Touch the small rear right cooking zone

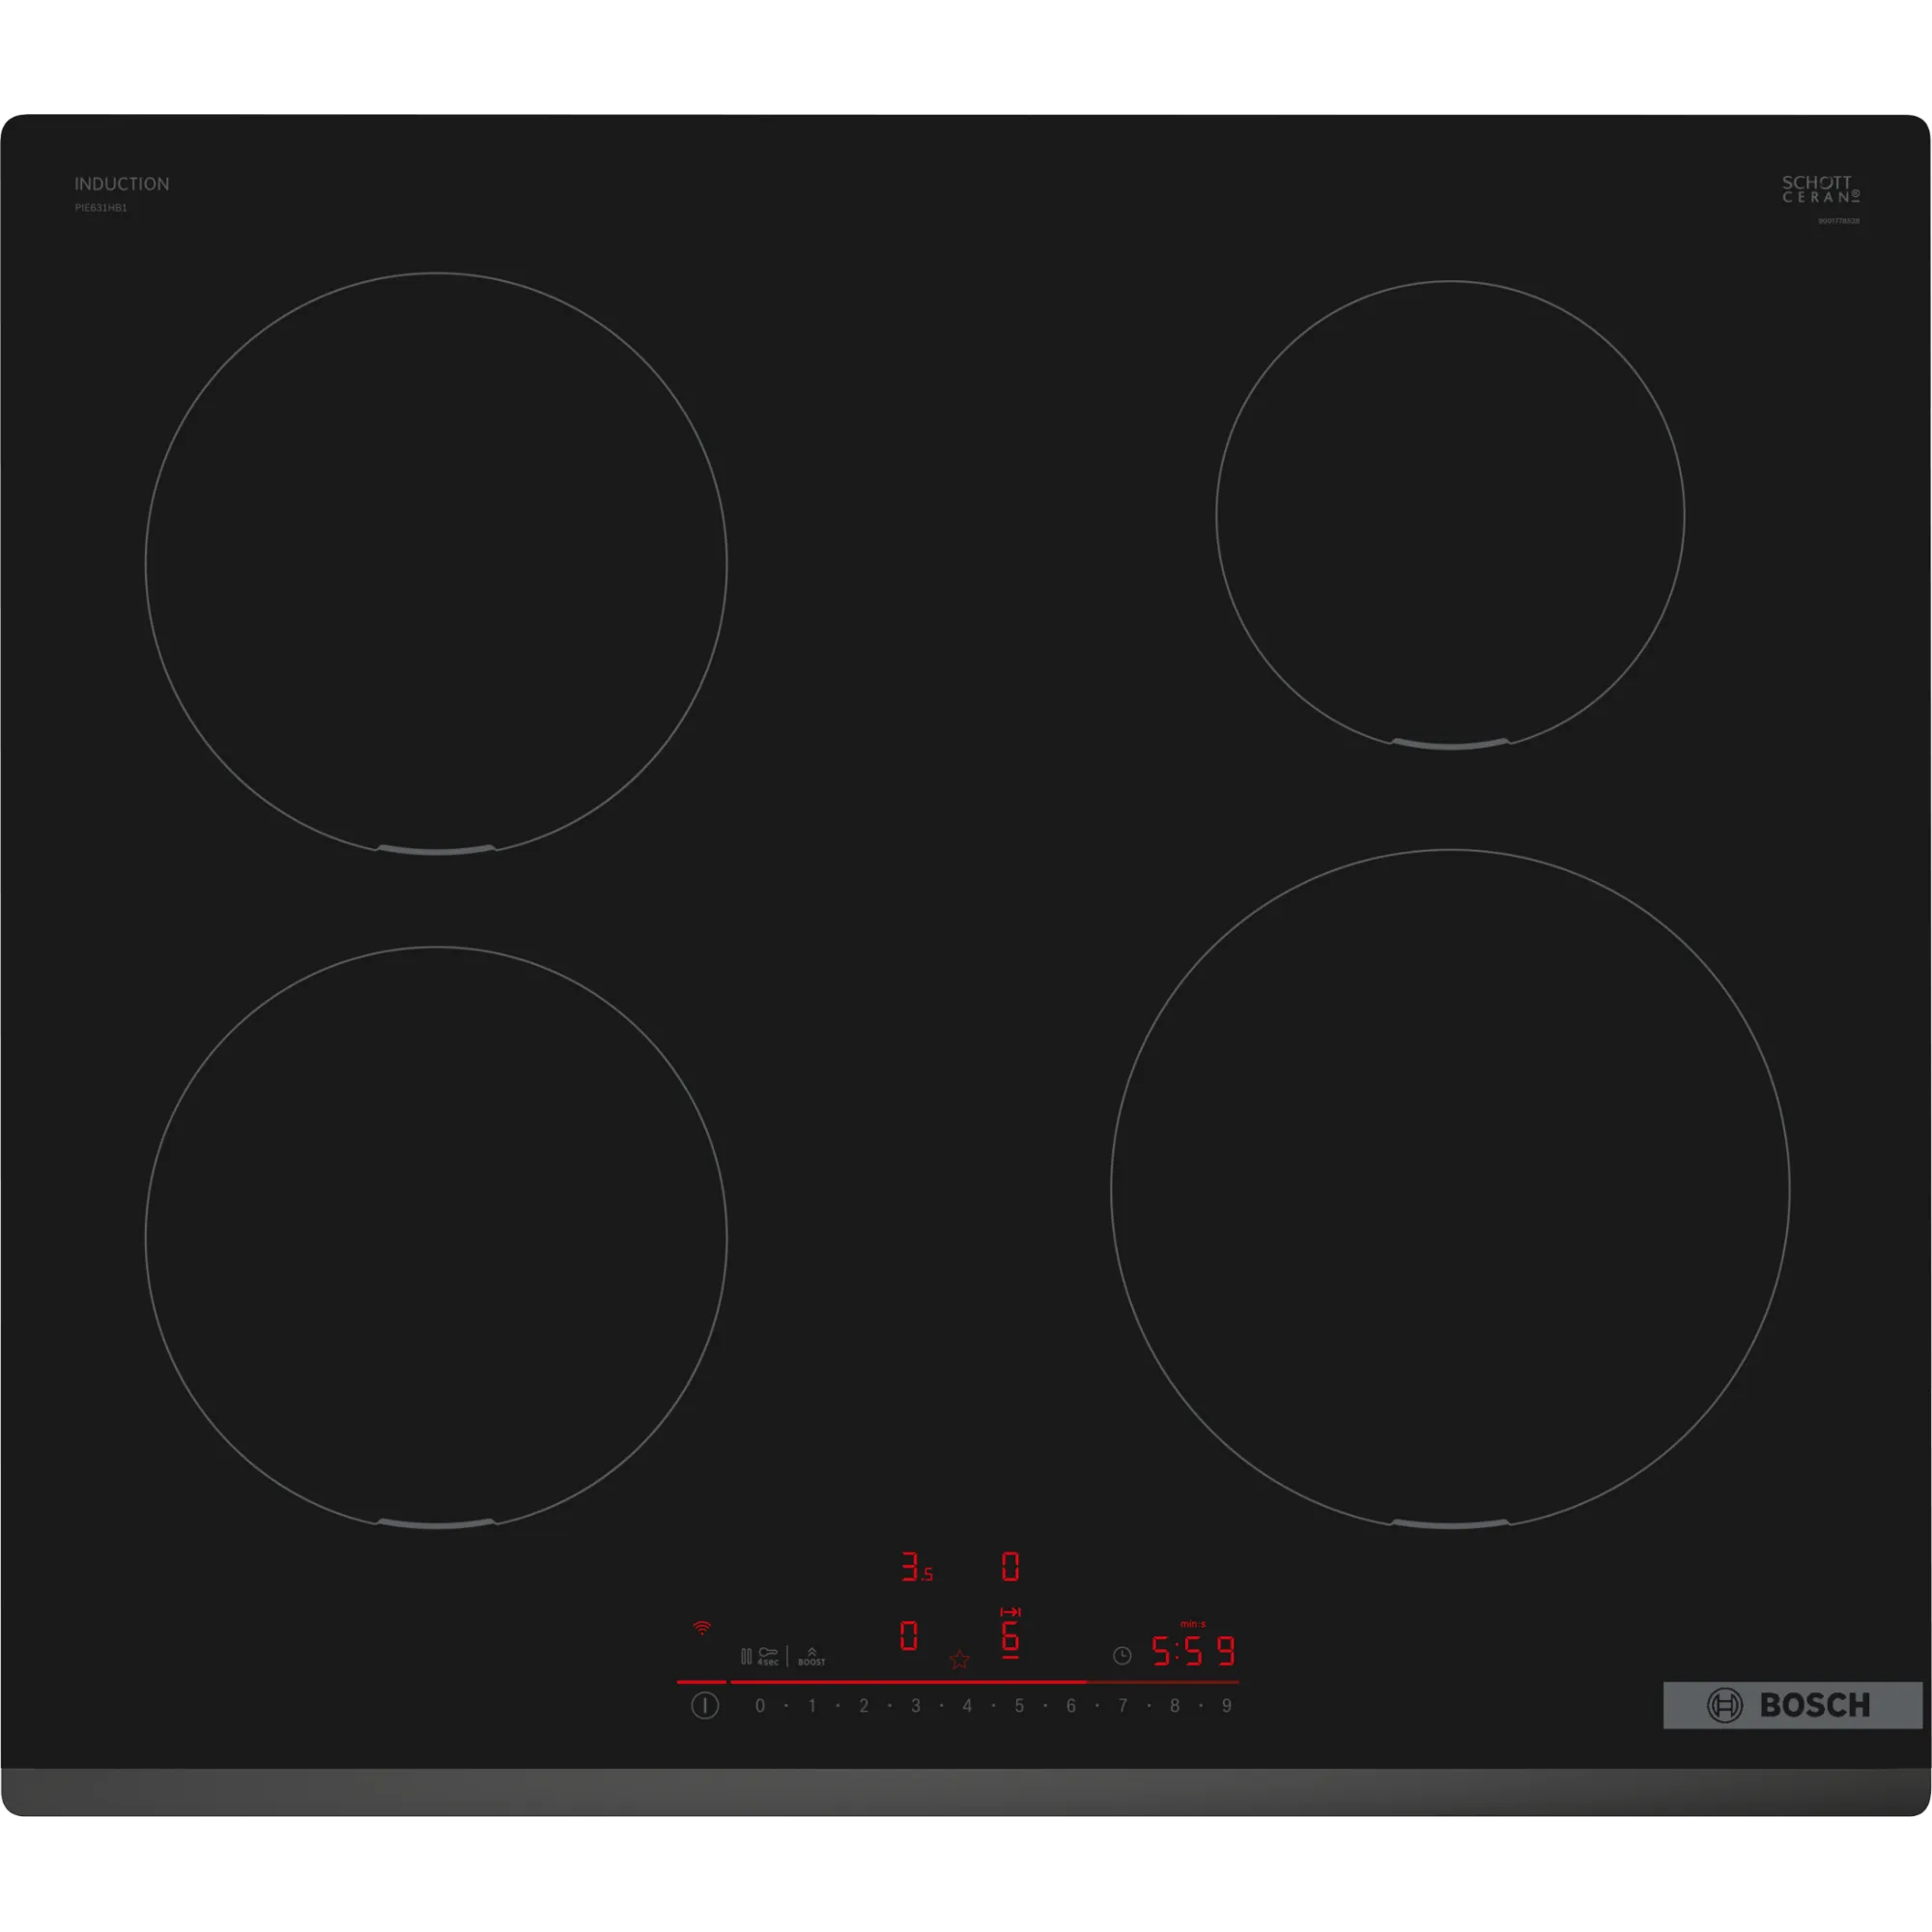click(x=1450, y=515)
